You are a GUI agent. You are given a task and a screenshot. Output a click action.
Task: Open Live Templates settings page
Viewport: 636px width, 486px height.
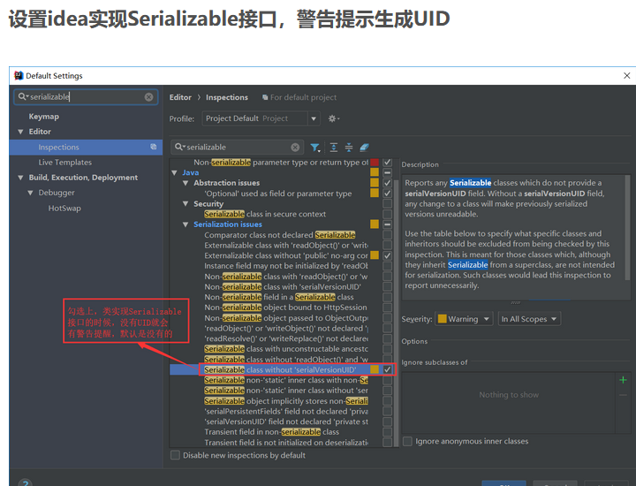pos(64,163)
